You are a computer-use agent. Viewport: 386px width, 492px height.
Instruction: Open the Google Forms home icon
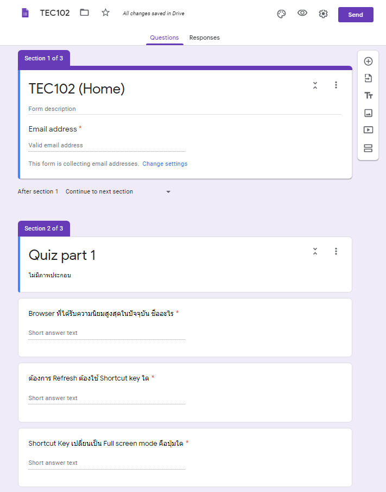coord(25,13)
